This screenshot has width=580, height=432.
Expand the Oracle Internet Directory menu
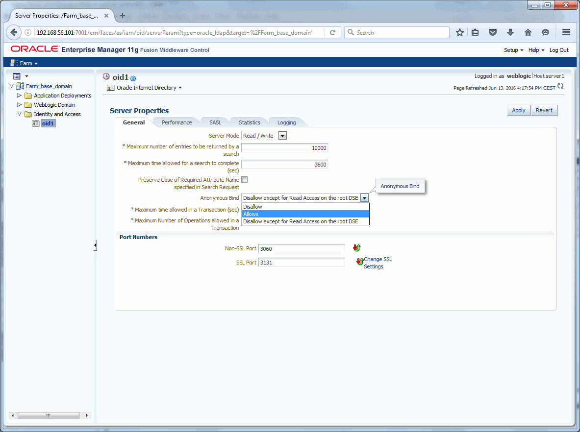180,88
